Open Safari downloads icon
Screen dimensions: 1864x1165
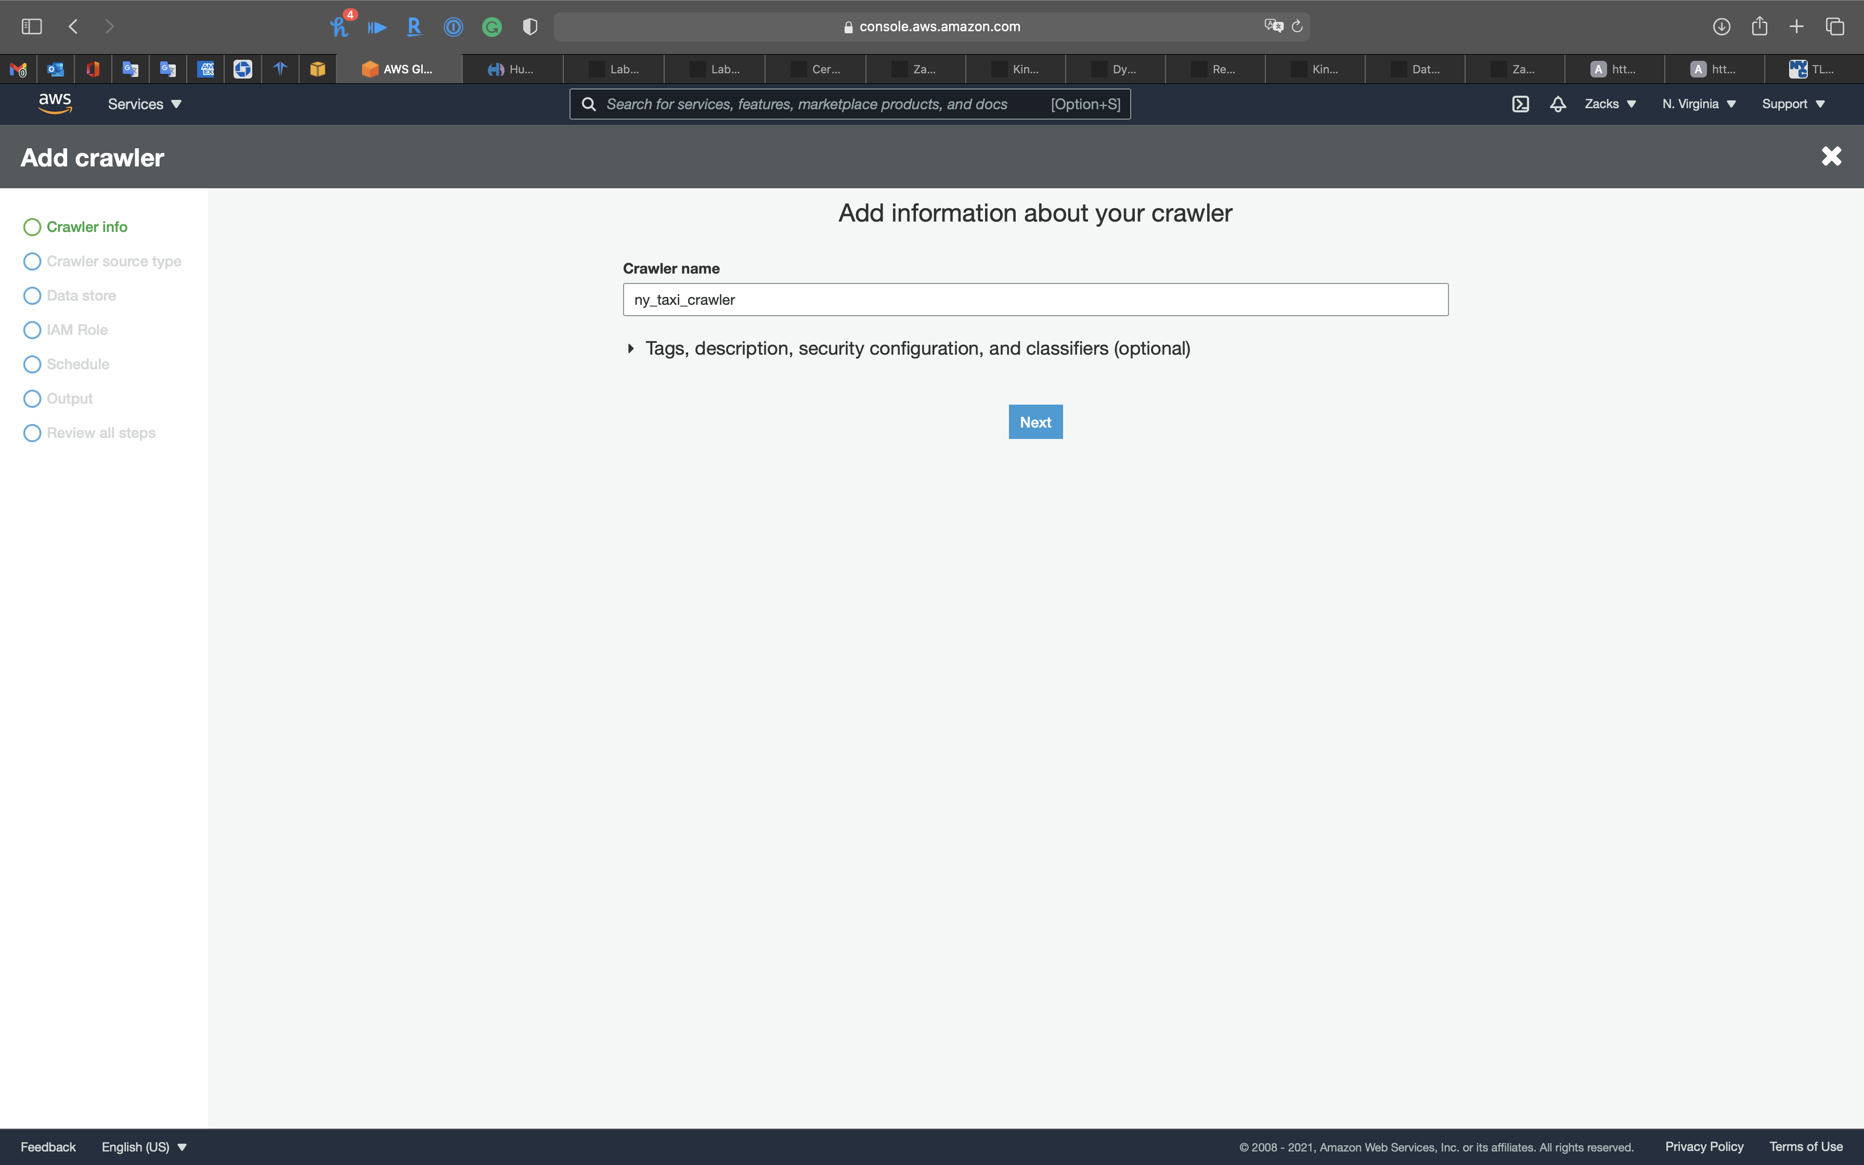point(1721,26)
